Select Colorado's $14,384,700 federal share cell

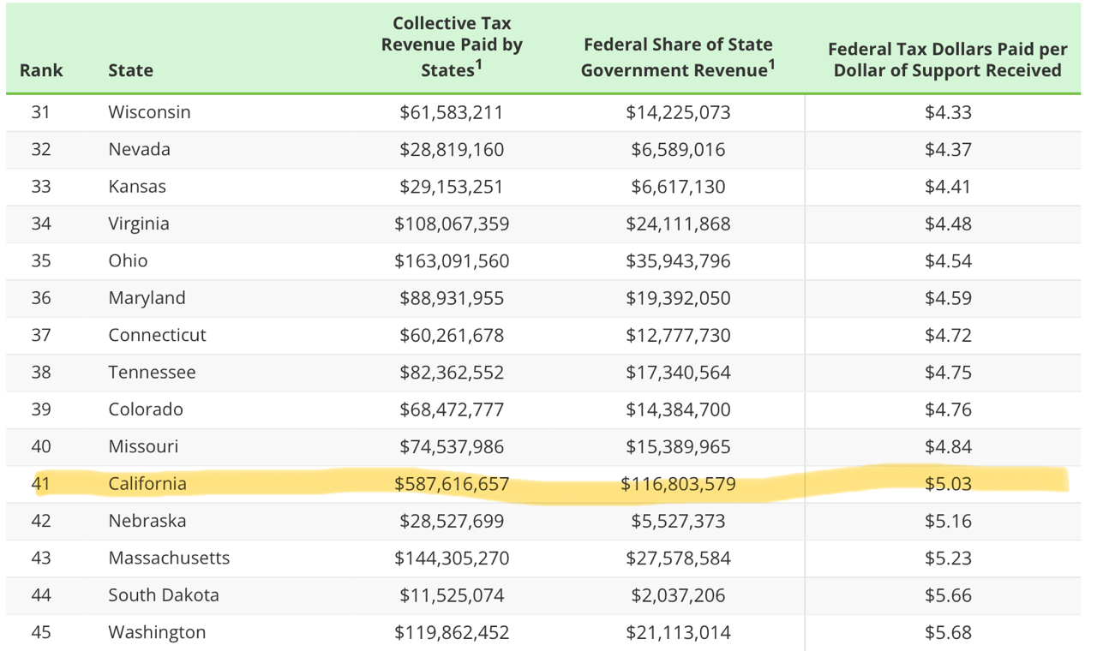[x=677, y=409]
